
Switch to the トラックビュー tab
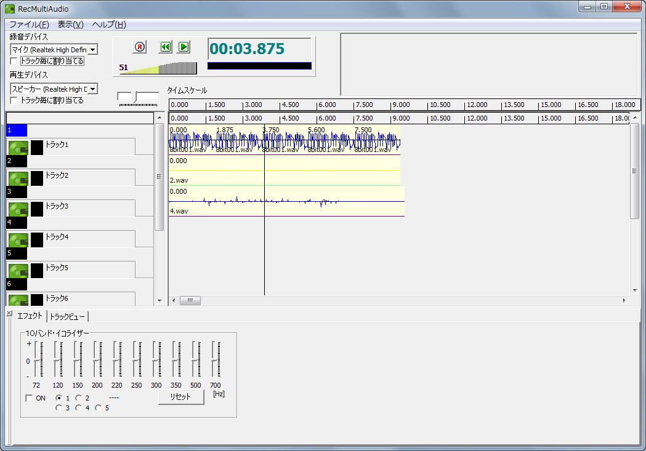[x=68, y=317]
